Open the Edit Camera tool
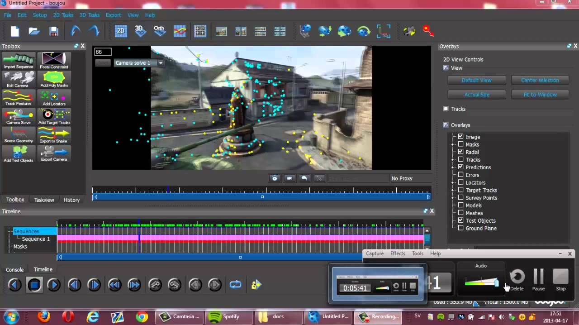579x325 pixels. (19, 79)
